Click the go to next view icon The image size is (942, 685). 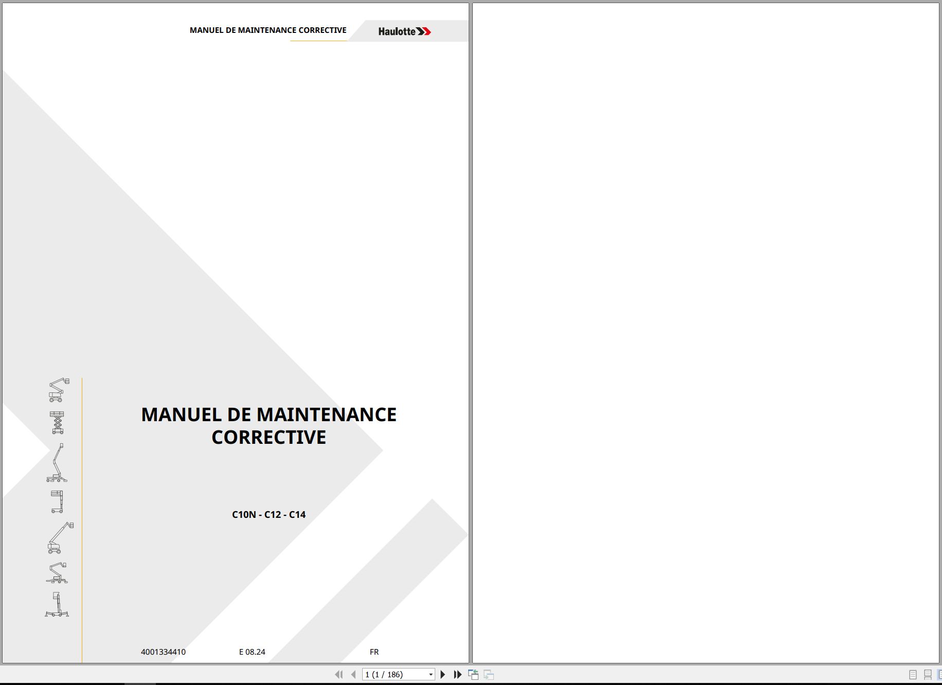pos(489,674)
